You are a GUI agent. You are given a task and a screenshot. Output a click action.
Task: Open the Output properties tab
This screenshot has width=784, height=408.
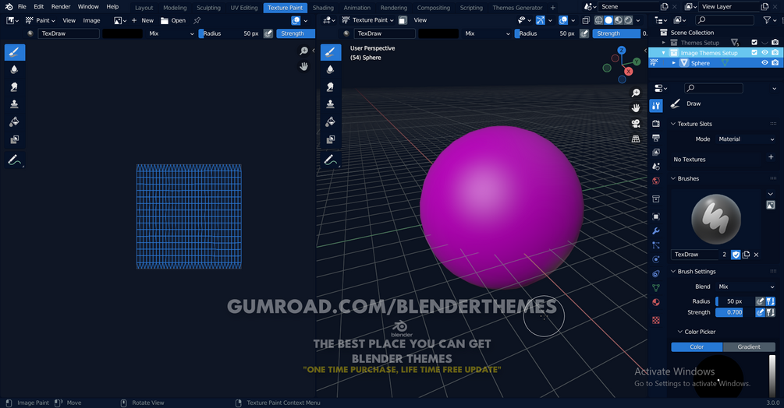pyautogui.click(x=656, y=138)
